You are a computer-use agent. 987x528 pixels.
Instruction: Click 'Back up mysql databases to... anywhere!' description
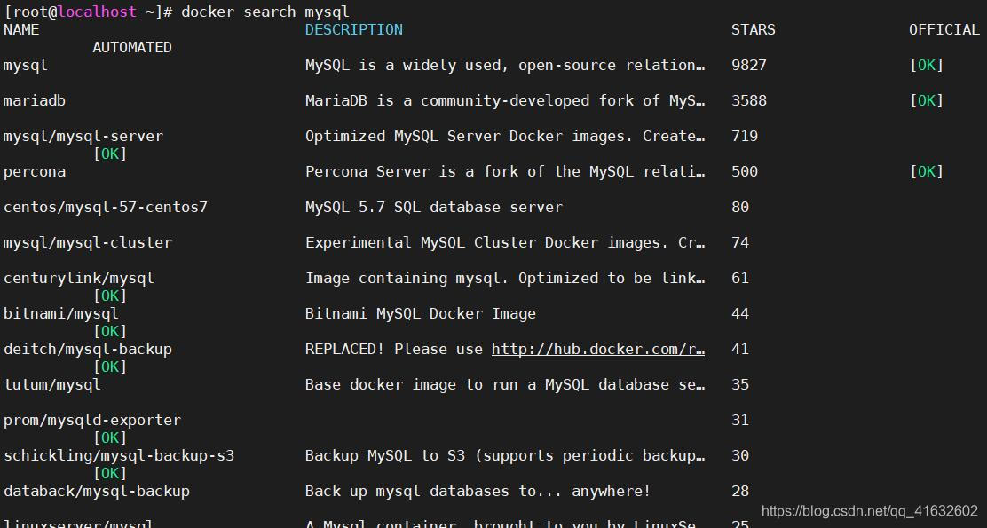478,491
